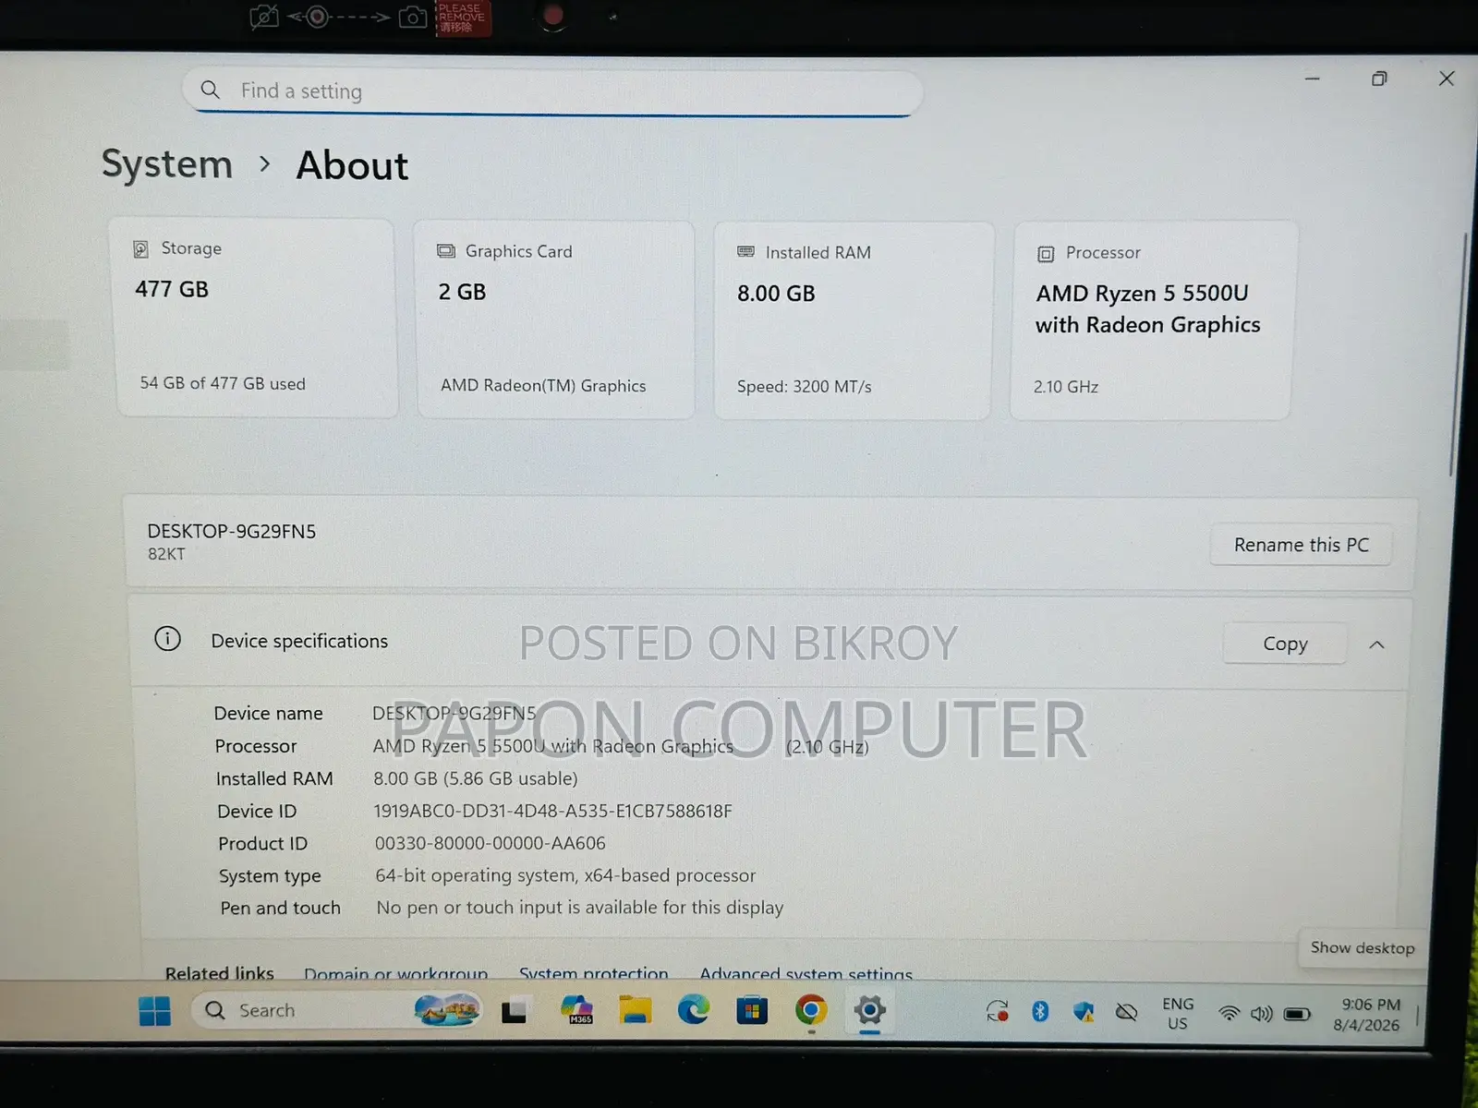This screenshot has width=1478, height=1108.
Task: Open Bluetooth tray icon
Action: (1040, 1012)
